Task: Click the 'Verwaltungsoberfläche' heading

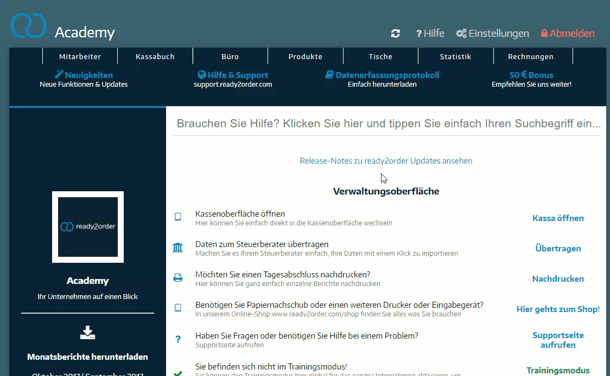Action: pyautogui.click(x=386, y=191)
